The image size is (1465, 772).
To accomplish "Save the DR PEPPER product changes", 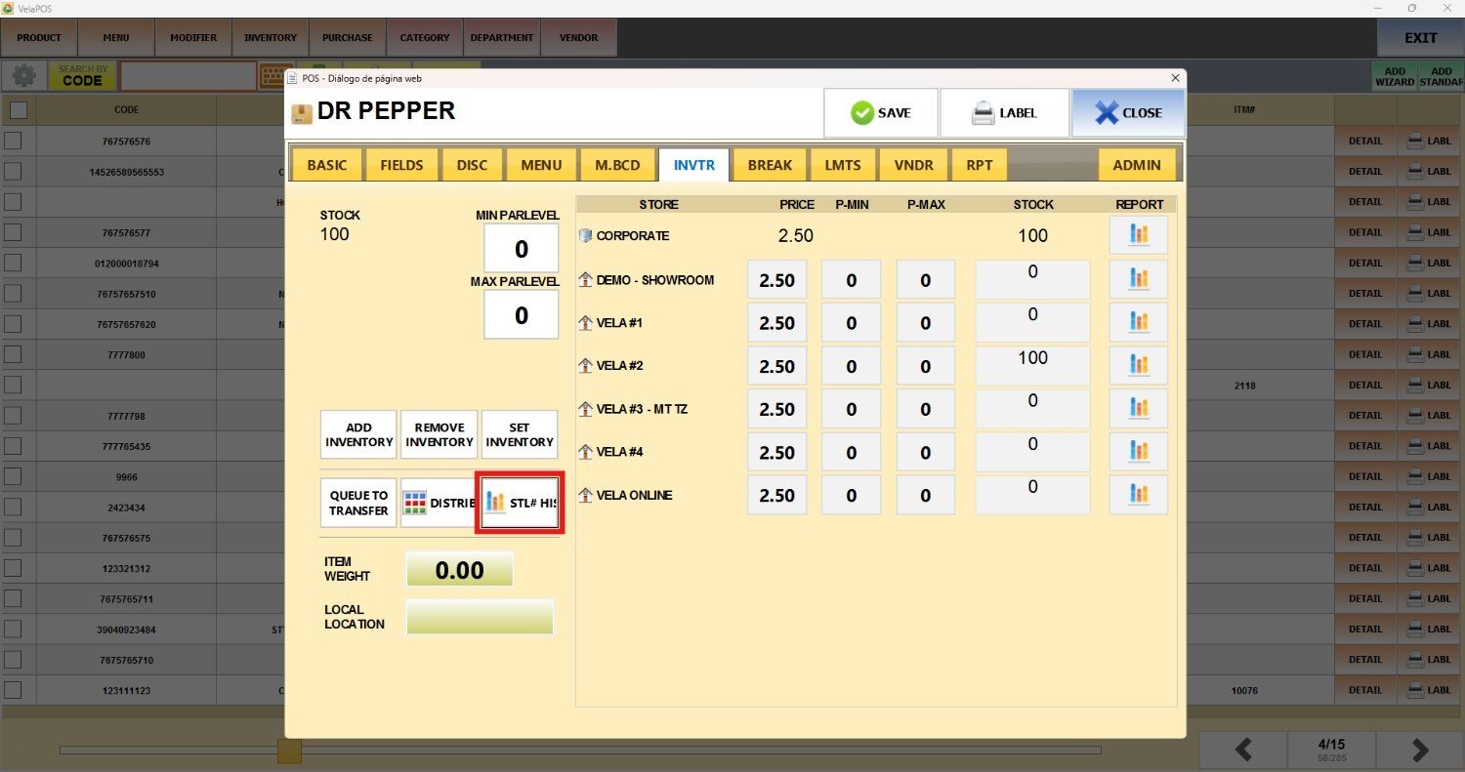I will coord(880,113).
